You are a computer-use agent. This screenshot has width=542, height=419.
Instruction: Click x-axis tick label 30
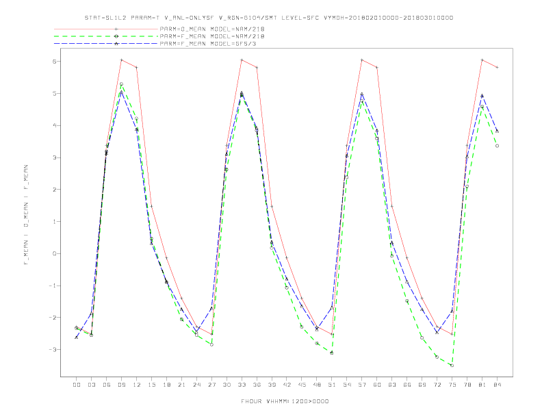227,385
